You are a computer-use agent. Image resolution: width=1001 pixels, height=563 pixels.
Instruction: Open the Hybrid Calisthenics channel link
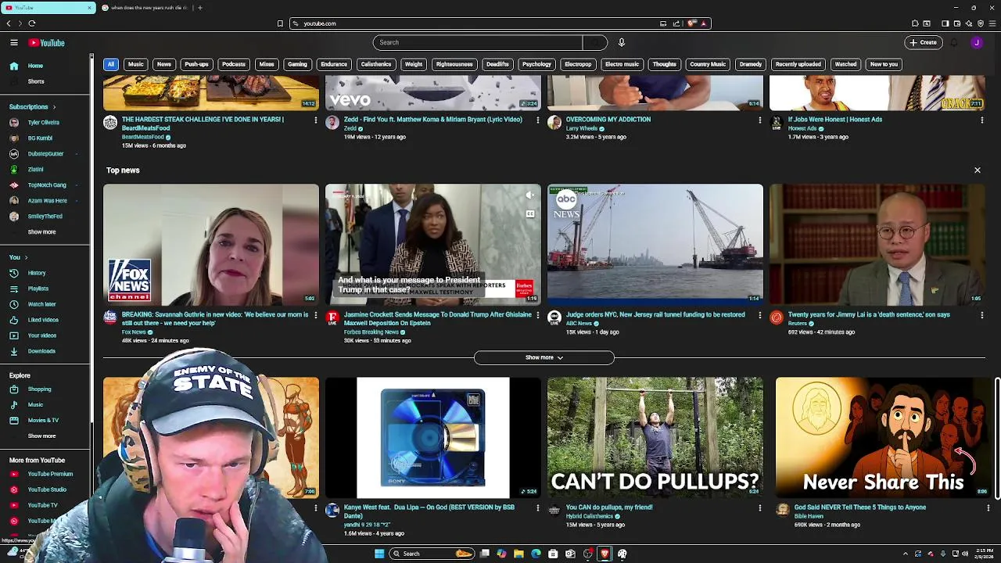tap(590, 516)
